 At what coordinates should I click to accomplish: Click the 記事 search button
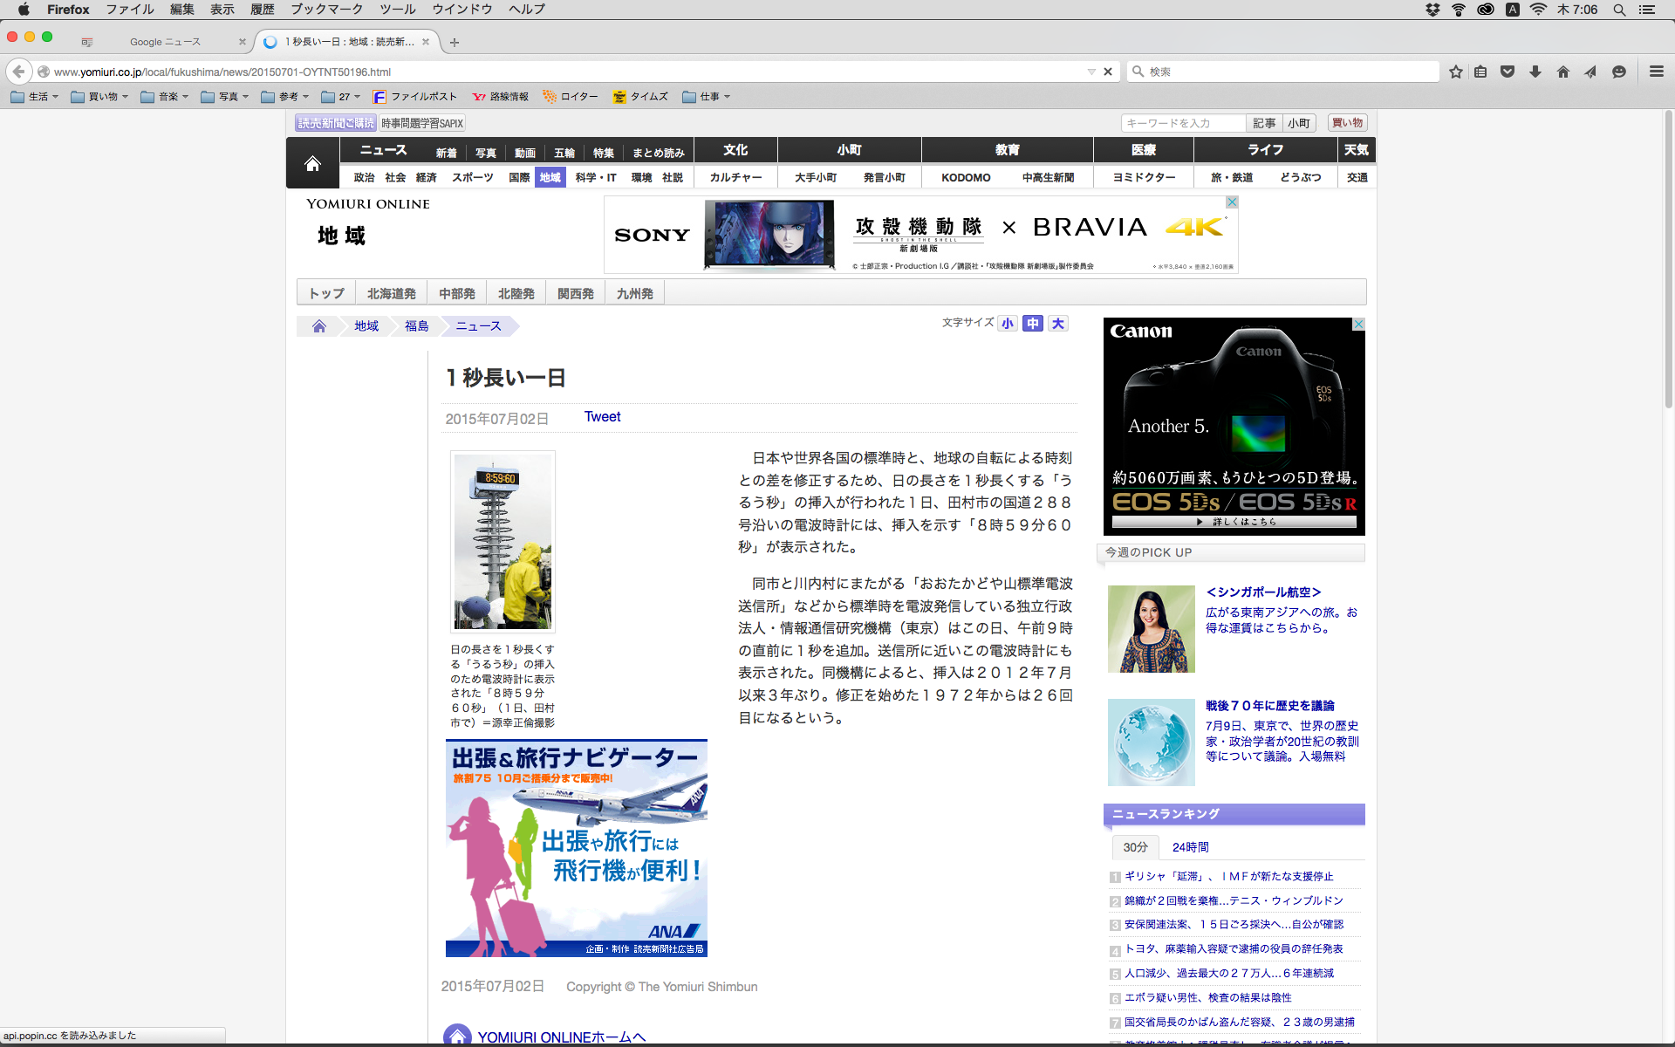tap(1264, 123)
